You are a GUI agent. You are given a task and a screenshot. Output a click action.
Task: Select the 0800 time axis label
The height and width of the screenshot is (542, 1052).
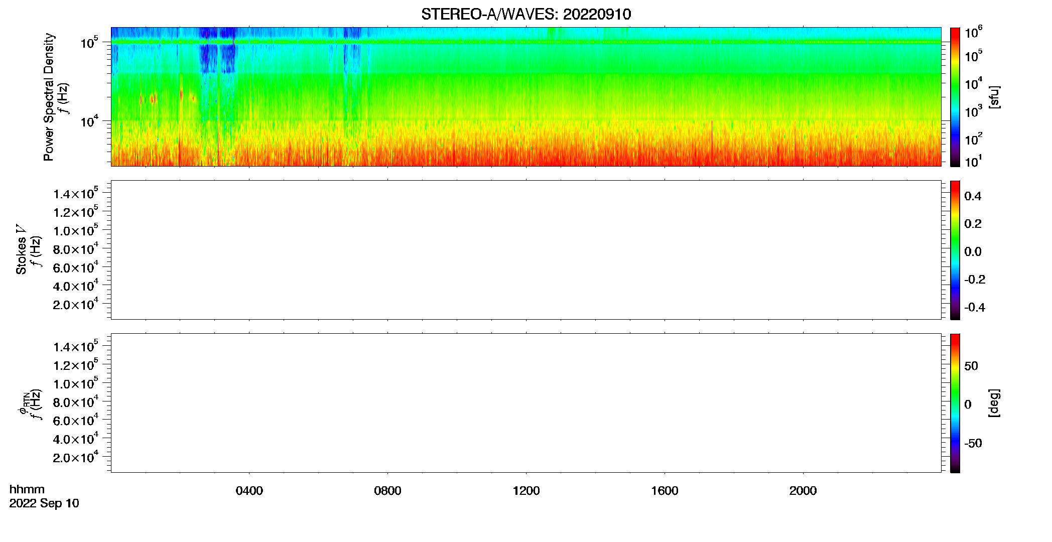387,491
